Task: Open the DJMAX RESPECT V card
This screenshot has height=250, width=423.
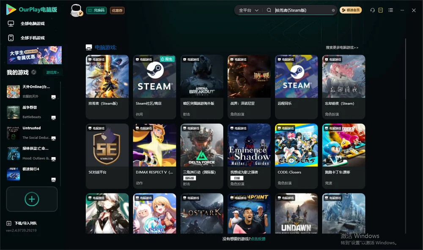Action: (154, 156)
